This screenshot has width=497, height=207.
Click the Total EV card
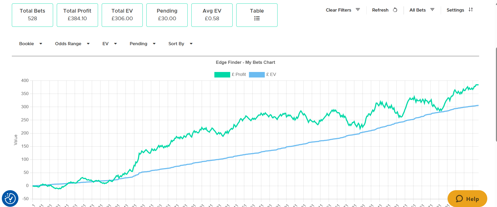click(122, 15)
